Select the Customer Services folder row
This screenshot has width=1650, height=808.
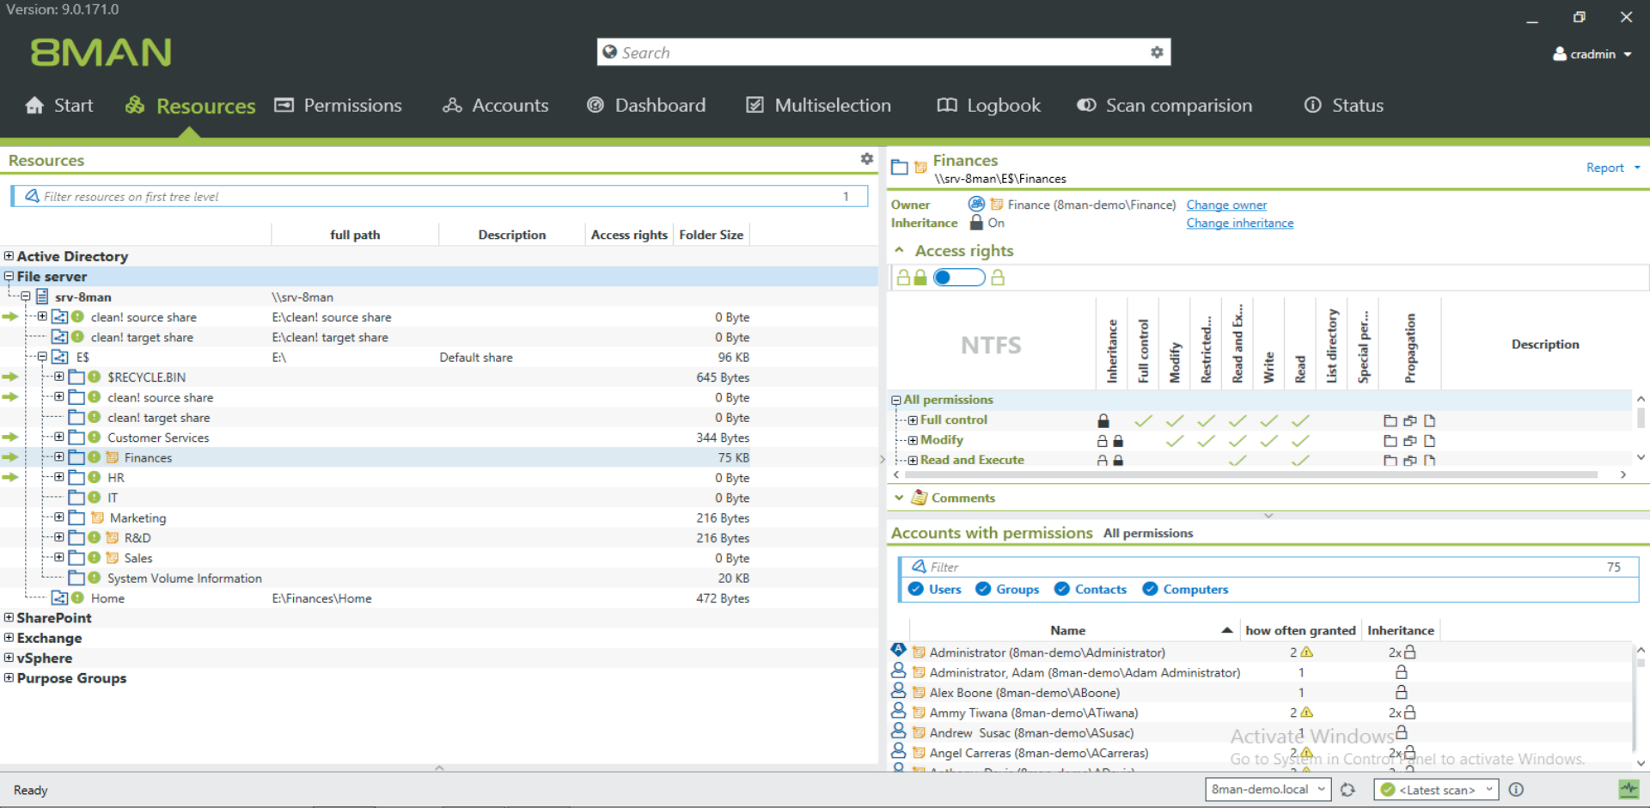coord(438,438)
